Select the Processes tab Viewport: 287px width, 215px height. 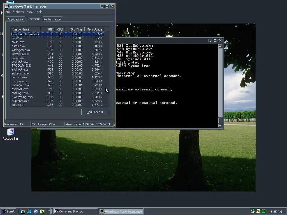pyautogui.click(x=33, y=19)
